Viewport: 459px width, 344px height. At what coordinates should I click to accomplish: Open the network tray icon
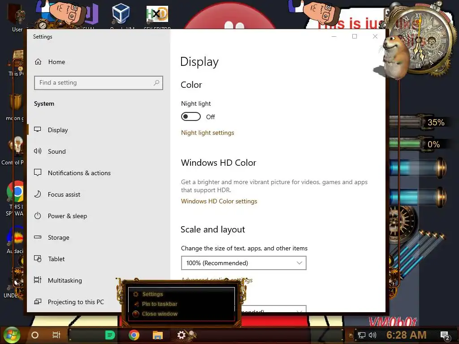[x=362, y=335]
